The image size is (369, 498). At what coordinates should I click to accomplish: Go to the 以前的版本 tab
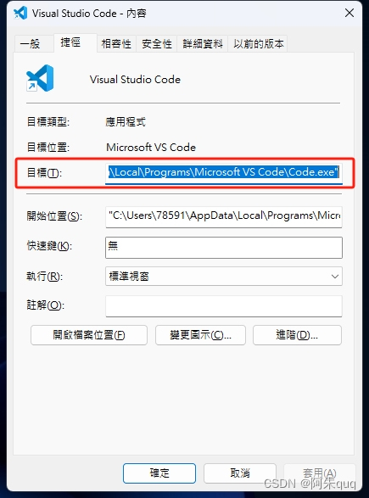pos(258,44)
